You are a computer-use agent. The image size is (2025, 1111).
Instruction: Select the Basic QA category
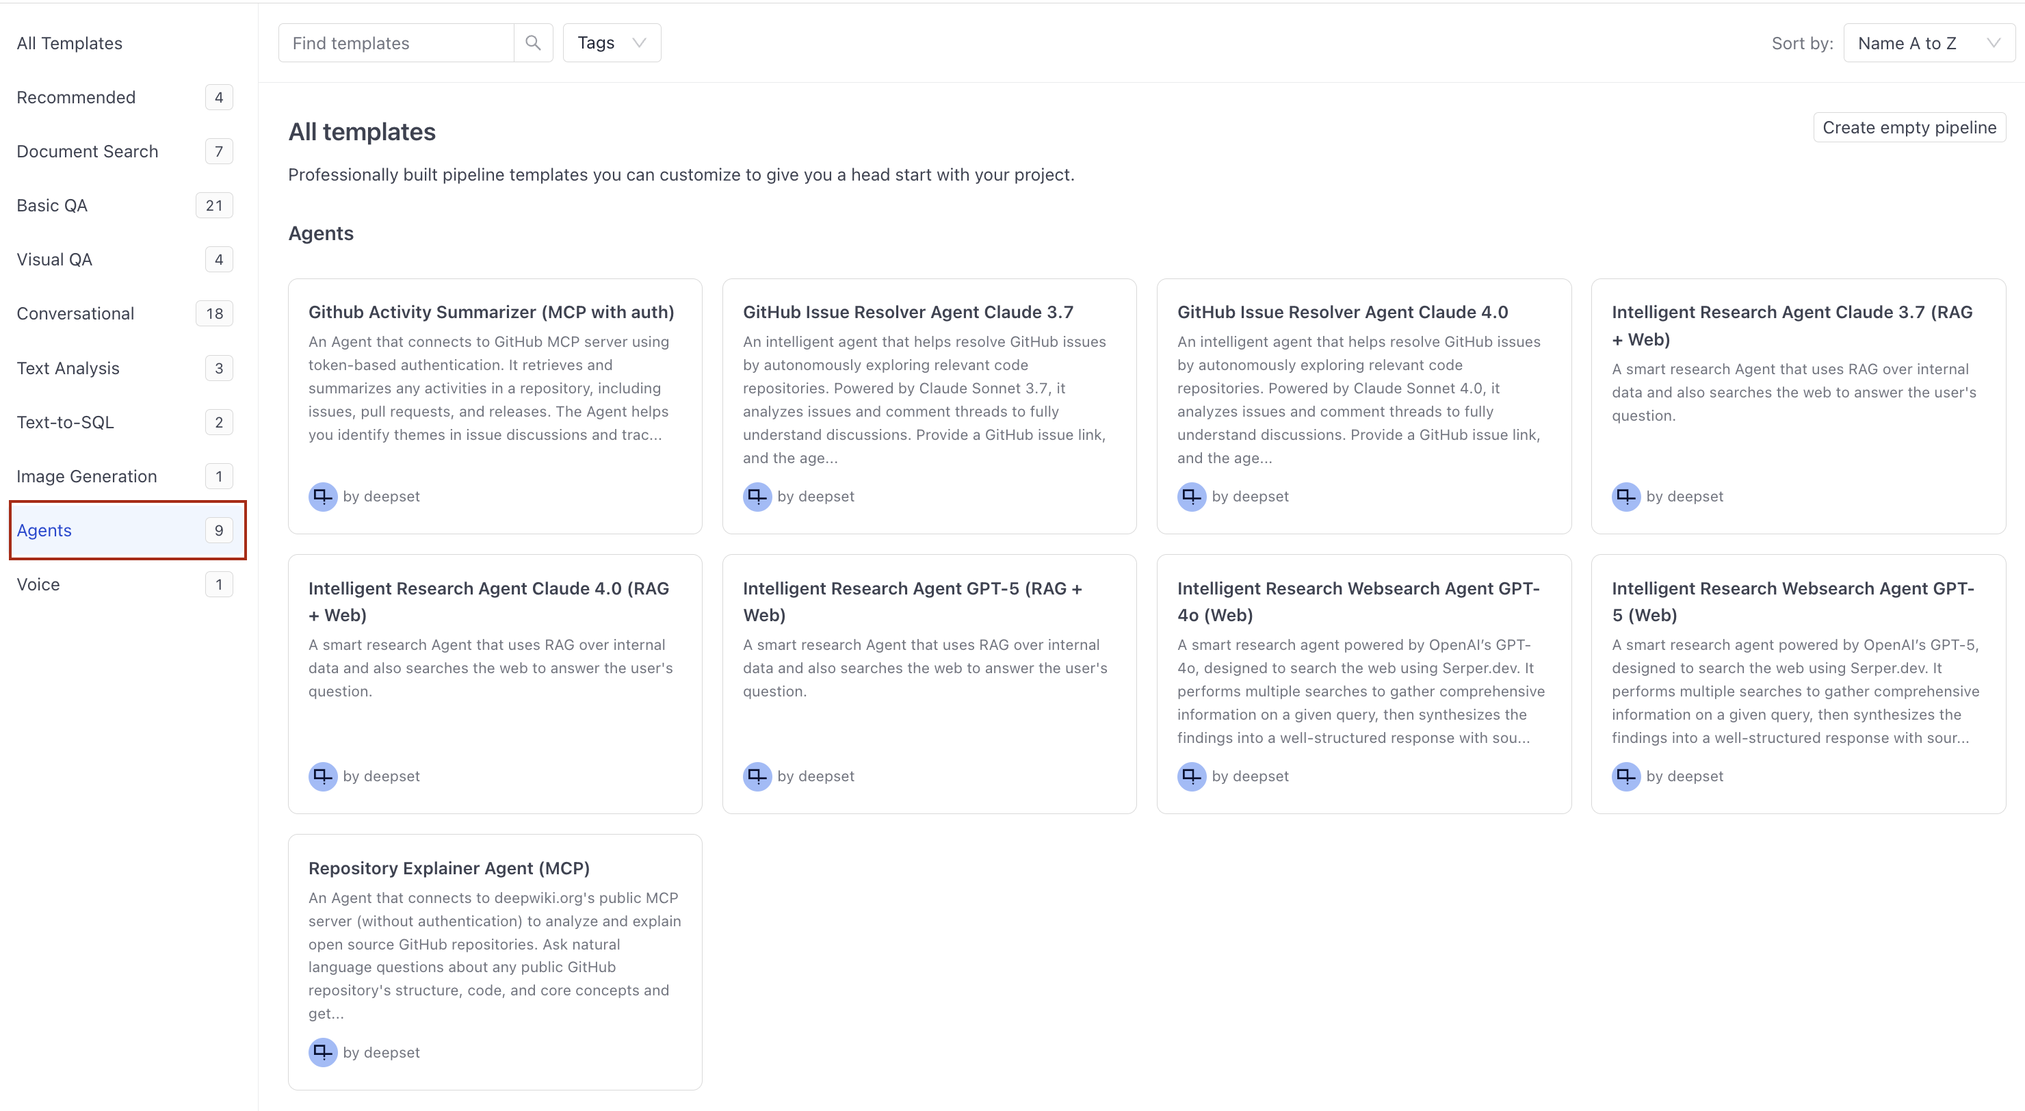coord(52,205)
